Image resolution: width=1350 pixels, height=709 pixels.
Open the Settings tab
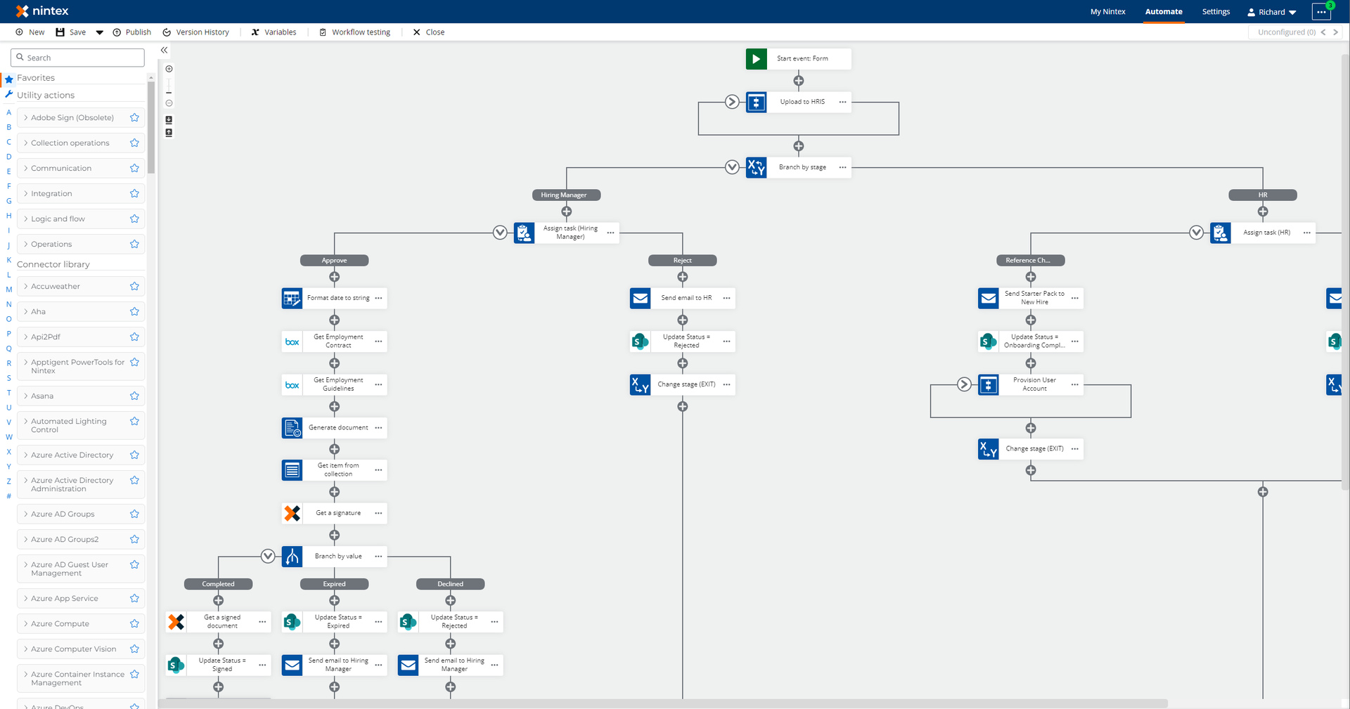pyautogui.click(x=1216, y=12)
